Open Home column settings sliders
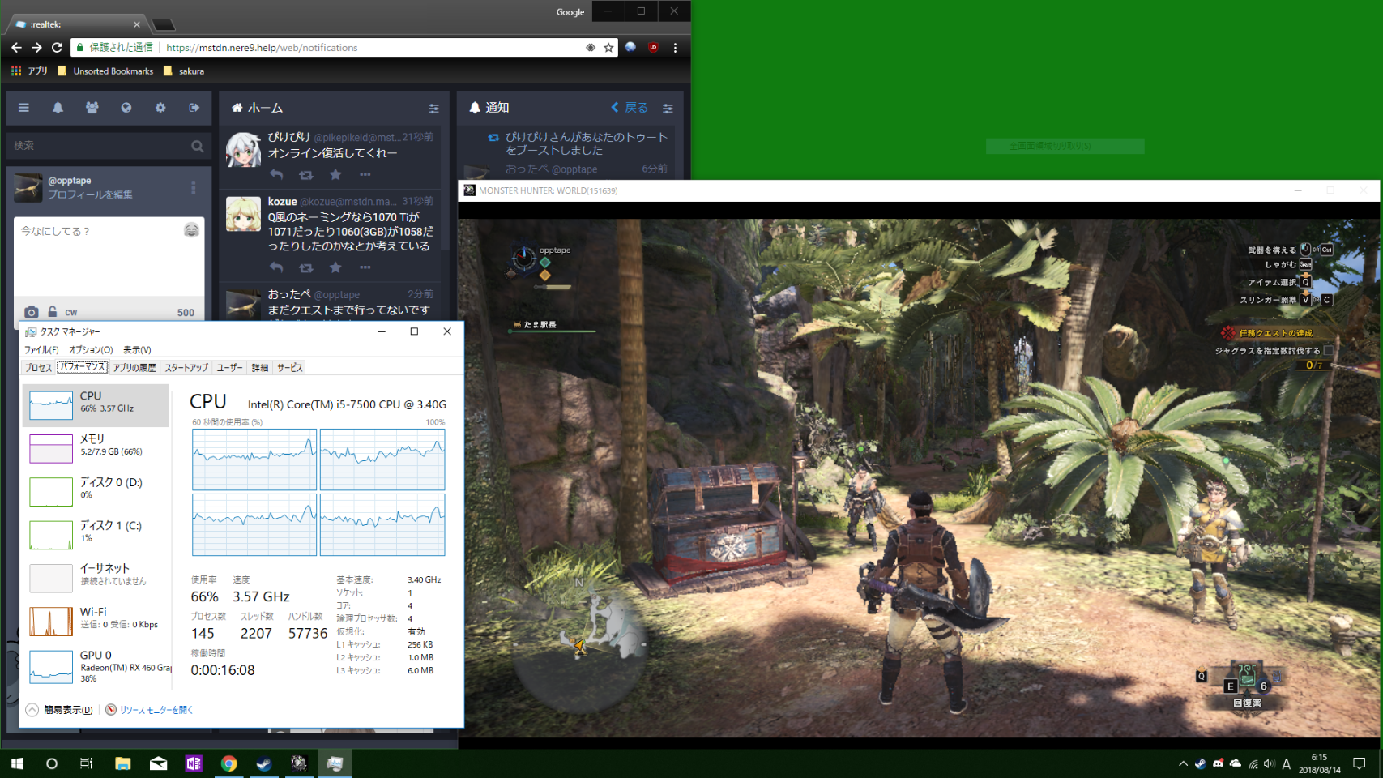1383x778 pixels. point(433,108)
